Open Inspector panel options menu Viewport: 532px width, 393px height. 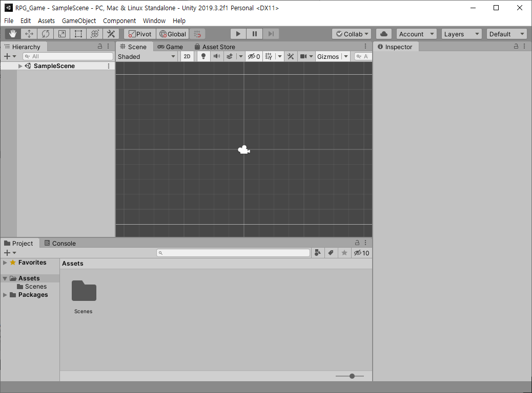pyautogui.click(x=524, y=46)
